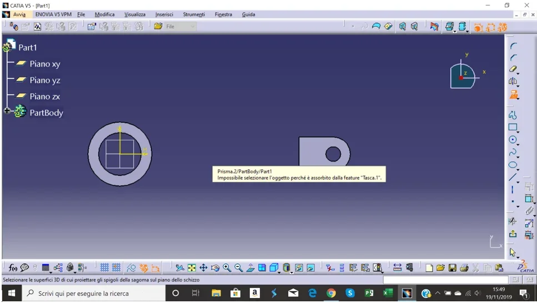This screenshot has height=303, width=537.
Task: Open the view Render Style flyout
Action: coord(292,272)
